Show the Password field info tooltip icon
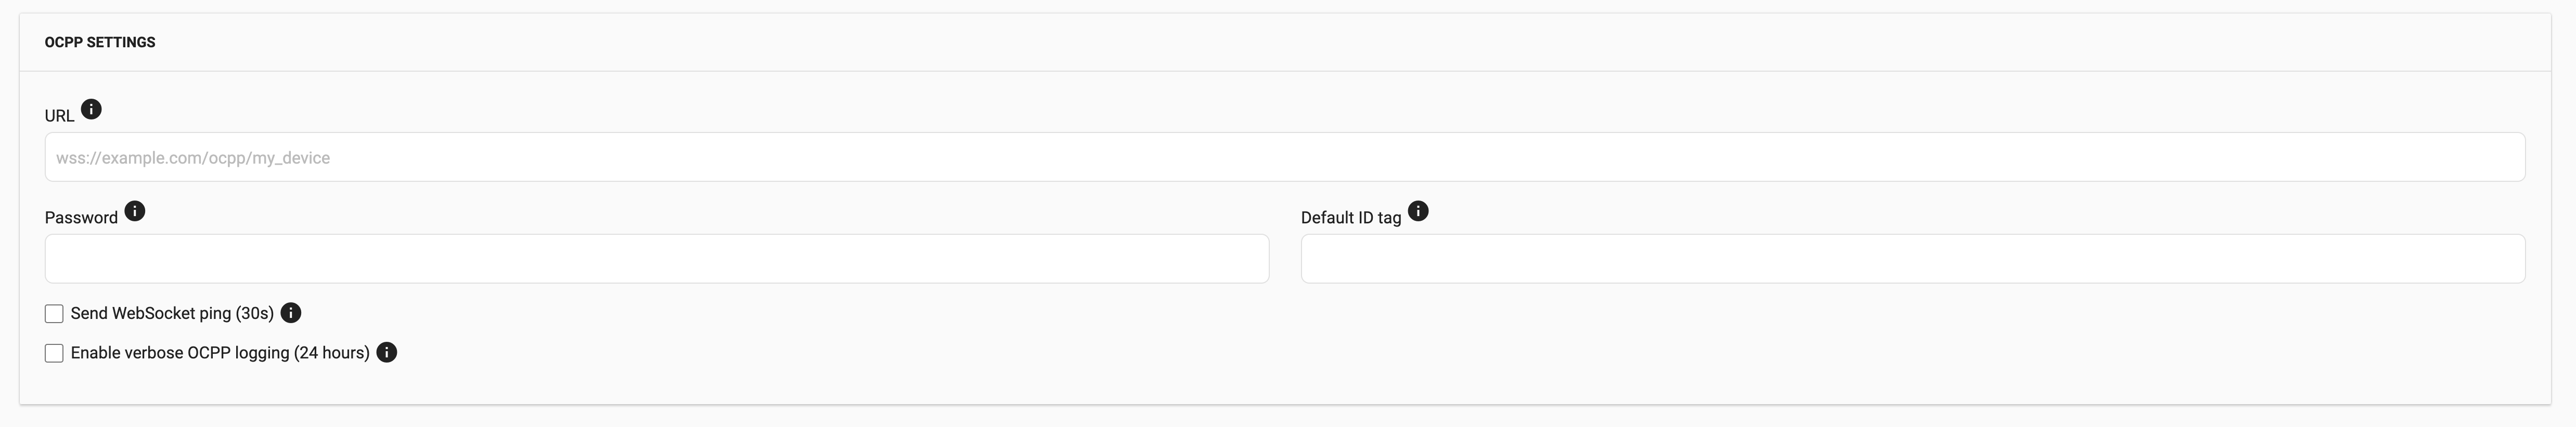2576x427 pixels. [134, 210]
